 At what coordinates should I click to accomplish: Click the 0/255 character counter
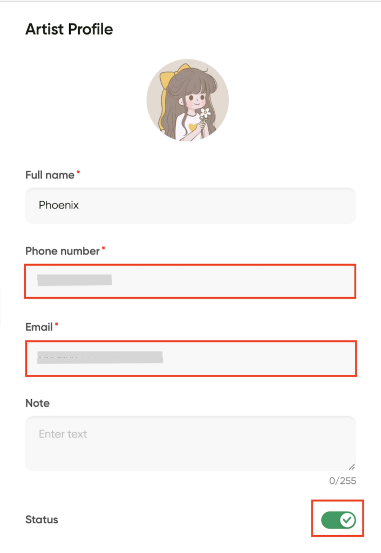pos(343,481)
